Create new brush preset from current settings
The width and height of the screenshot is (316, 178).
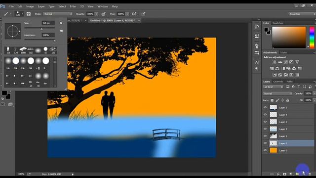coord(61,31)
